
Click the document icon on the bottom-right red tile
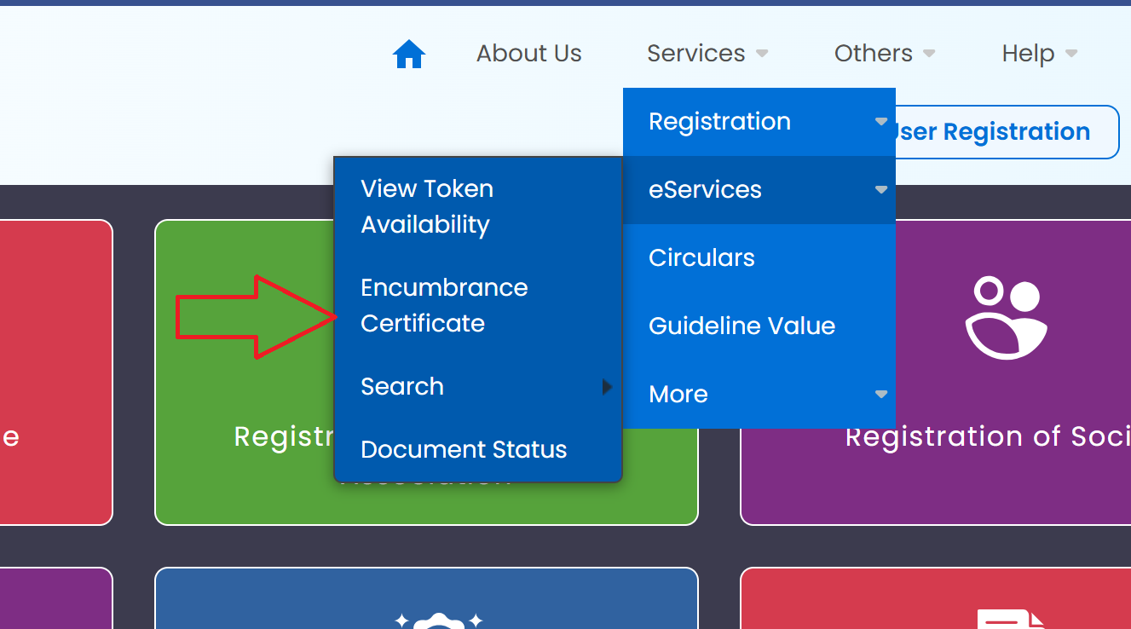(1010, 620)
